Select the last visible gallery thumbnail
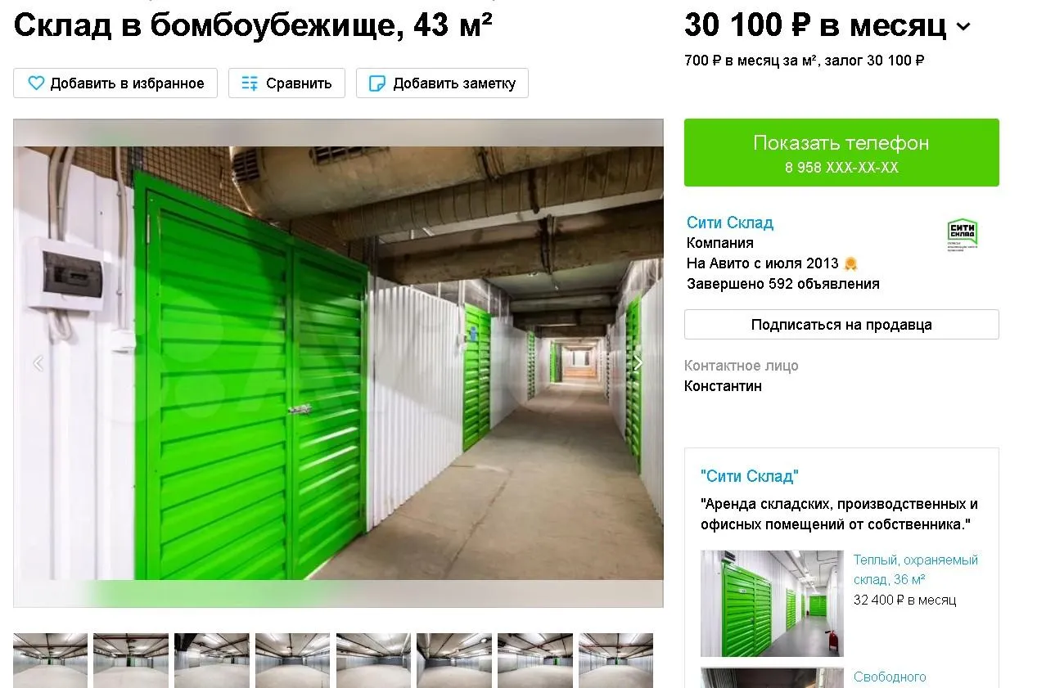1037x688 pixels. click(615, 660)
